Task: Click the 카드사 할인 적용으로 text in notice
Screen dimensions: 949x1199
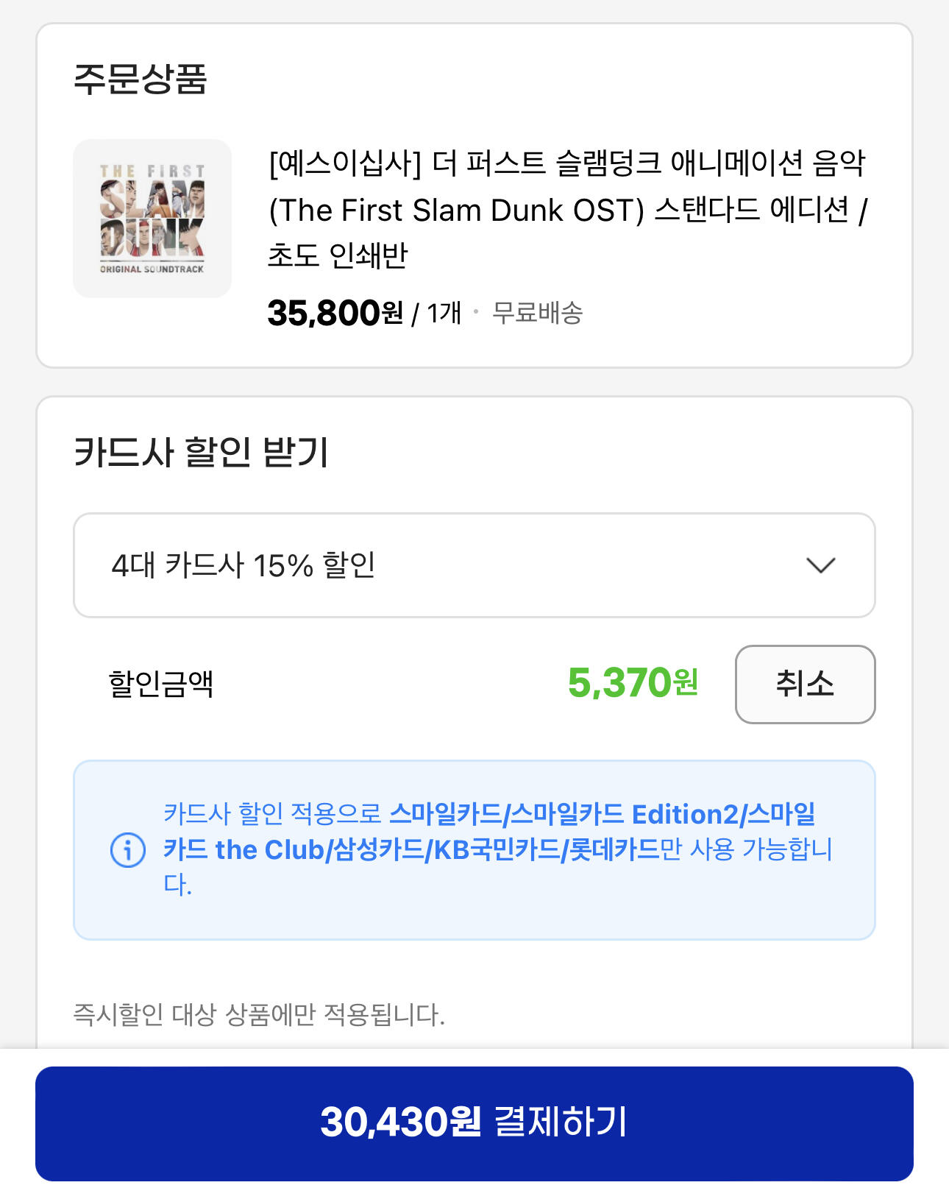Action: [x=272, y=814]
